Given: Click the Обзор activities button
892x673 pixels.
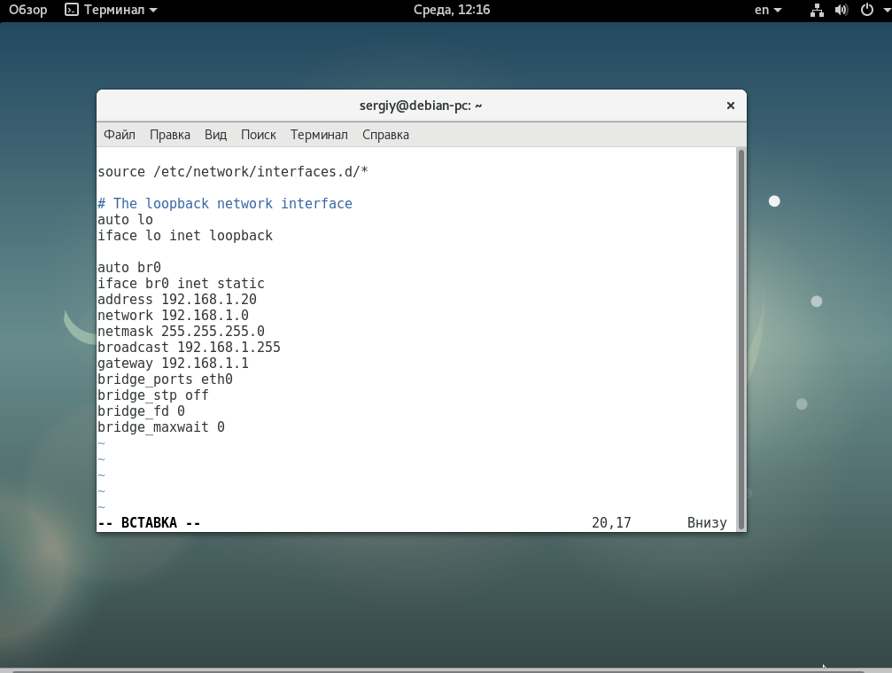Looking at the screenshot, I should point(27,11).
